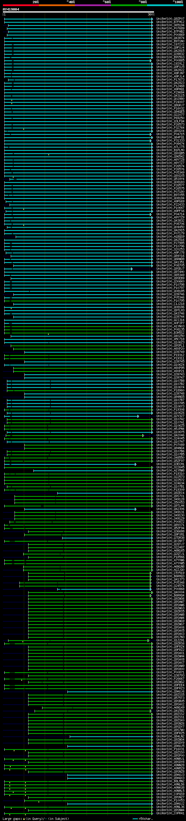This screenshot has height=821, width=186.
Task: Select hit label UniRef100_O22573
Action: (170, 477)
